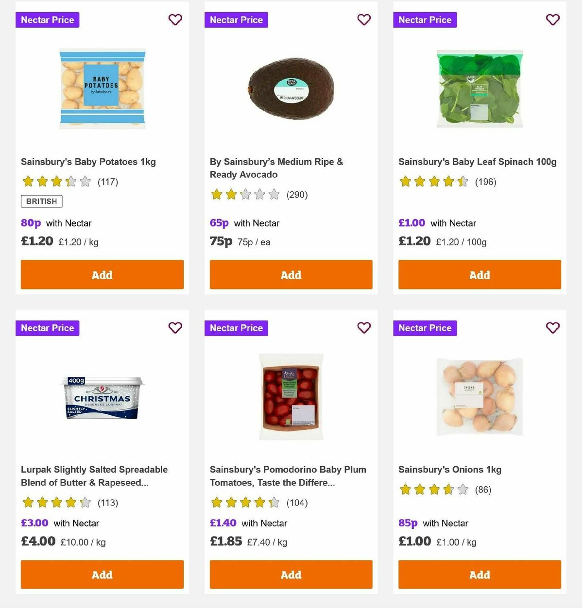This screenshot has width=583, height=609.
Task: Click the Nectar Price badge on Baby Potatoes
Action: pyautogui.click(x=47, y=20)
